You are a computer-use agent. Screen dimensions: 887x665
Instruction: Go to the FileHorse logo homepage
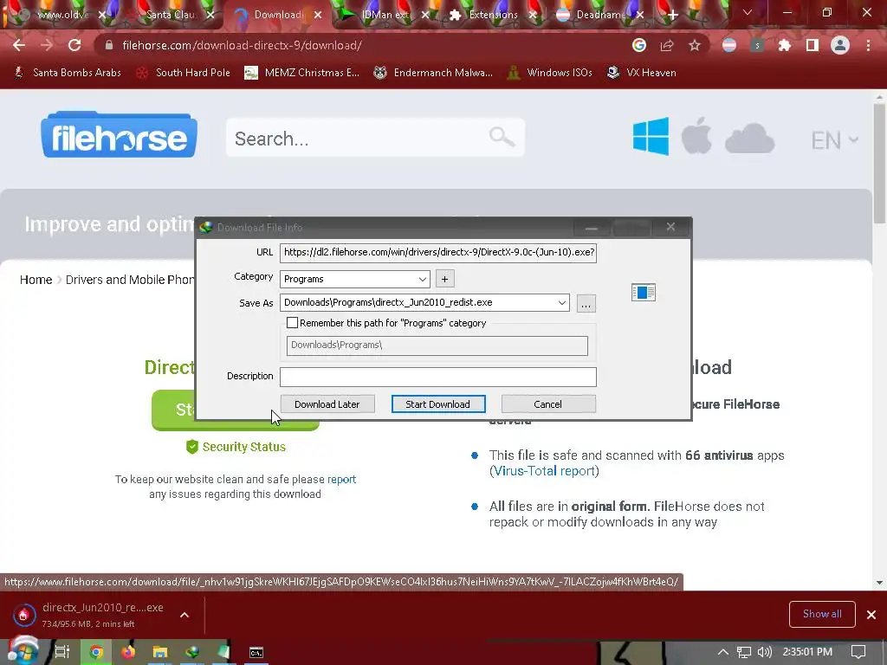tap(119, 134)
